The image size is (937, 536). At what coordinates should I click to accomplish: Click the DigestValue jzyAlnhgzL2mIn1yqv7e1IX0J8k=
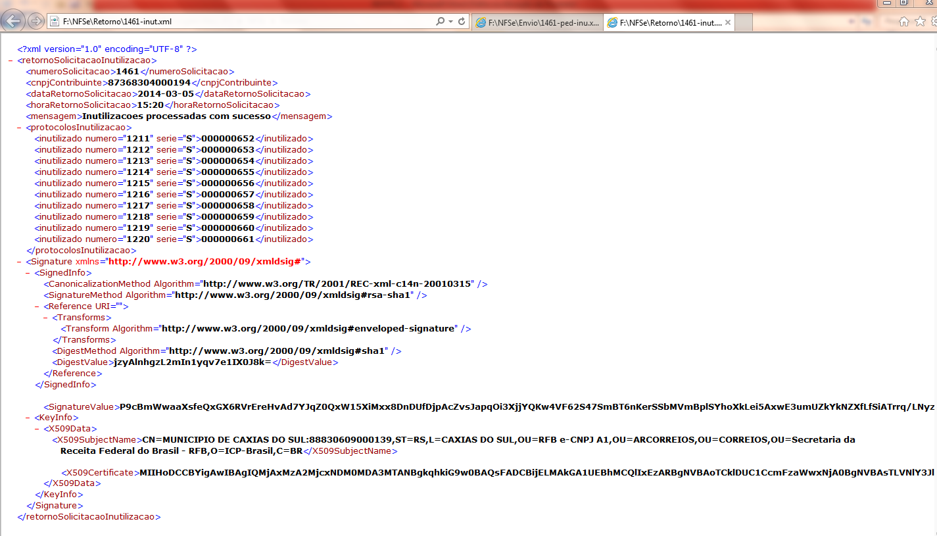coord(193,362)
